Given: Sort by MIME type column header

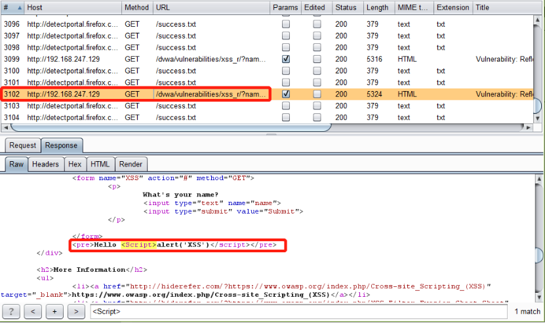Looking at the screenshot, I should [x=414, y=8].
